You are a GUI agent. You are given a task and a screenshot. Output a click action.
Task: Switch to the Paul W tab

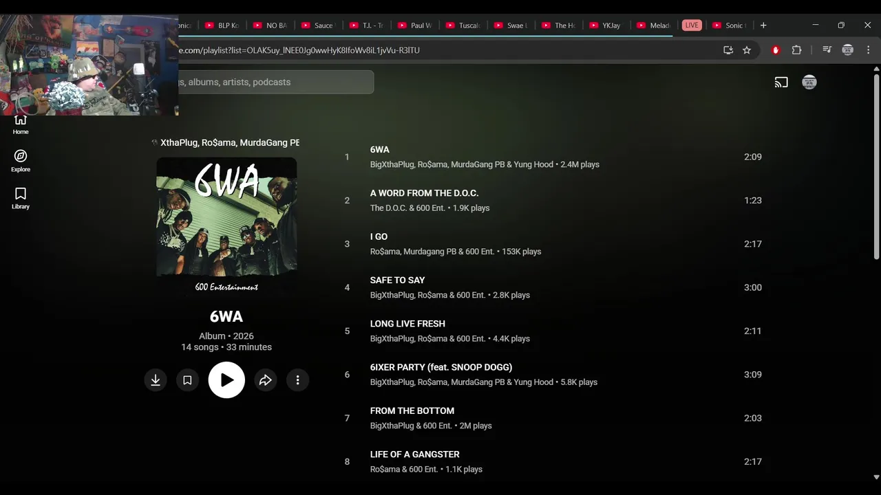(x=414, y=25)
